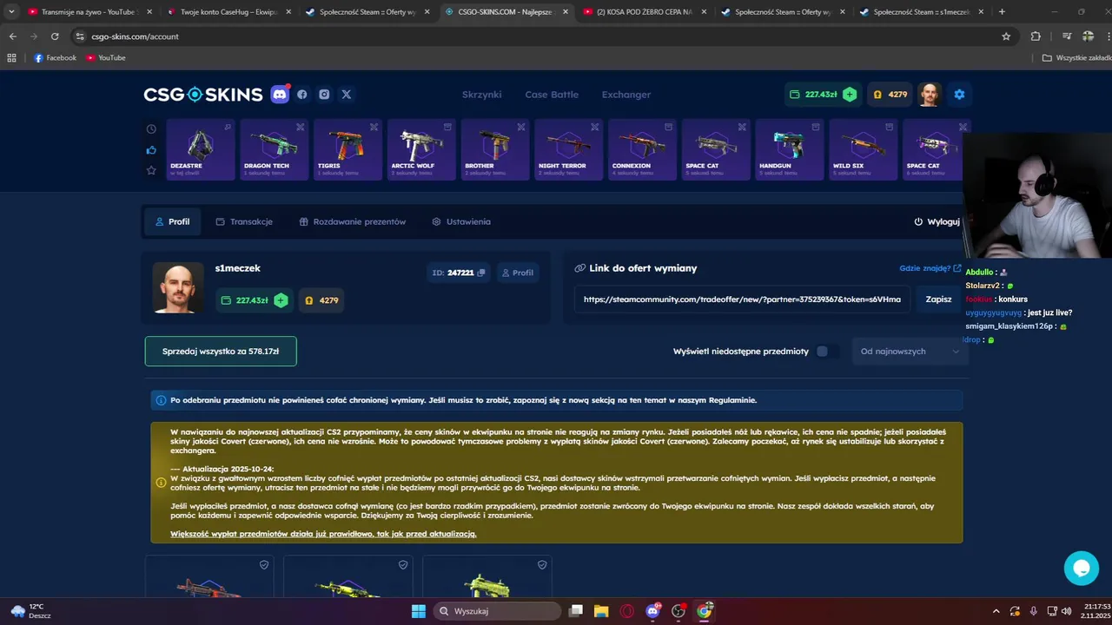Screen dimensions: 1112x625
Task: Open Discord from the Windows taskbar
Action: click(x=652, y=611)
